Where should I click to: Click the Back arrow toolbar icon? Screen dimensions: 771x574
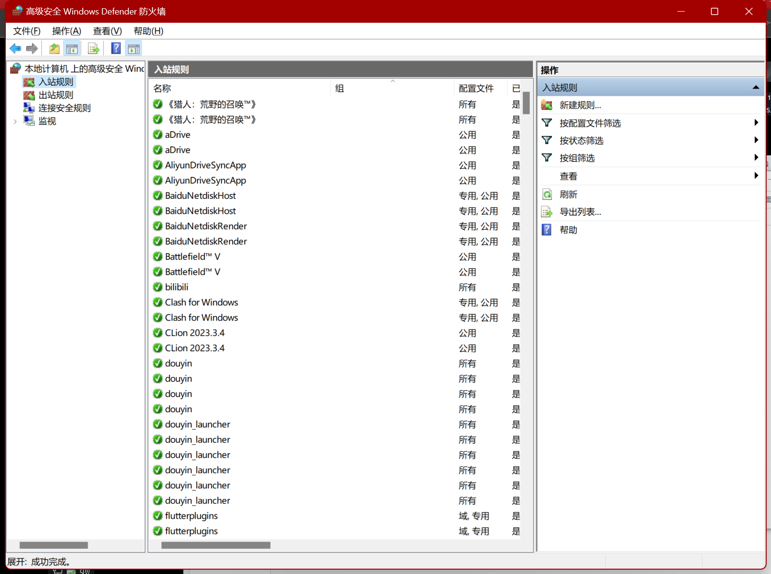click(x=16, y=48)
